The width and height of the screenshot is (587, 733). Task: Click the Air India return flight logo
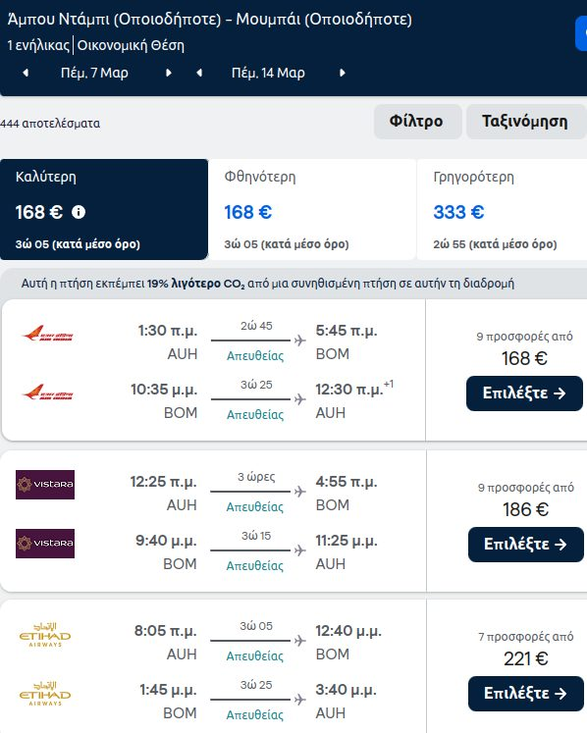(47, 393)
